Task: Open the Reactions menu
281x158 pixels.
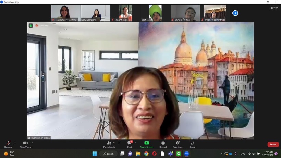Action: pyautogui.click(x=178, y=144)
